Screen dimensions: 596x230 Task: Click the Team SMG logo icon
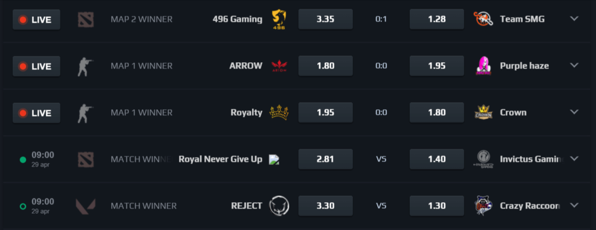tap(484, 19)
